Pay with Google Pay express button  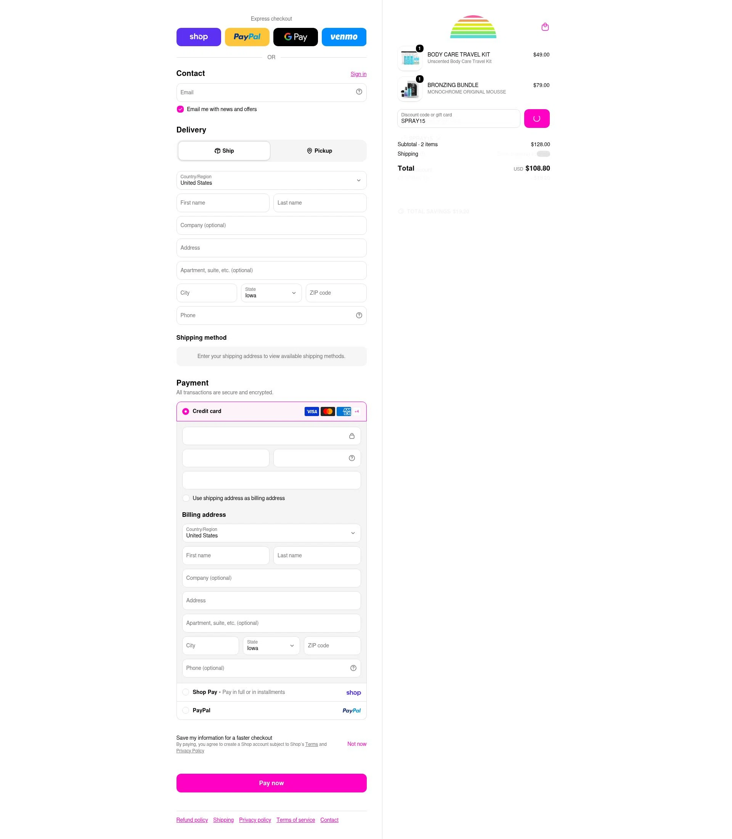coord(295,37)
